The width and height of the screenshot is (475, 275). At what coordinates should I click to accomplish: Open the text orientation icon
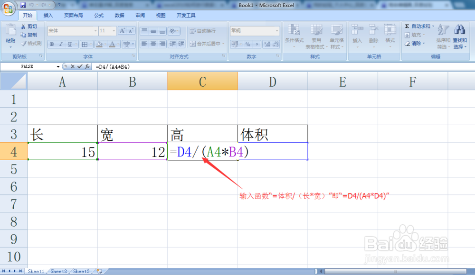pos(174,30)
